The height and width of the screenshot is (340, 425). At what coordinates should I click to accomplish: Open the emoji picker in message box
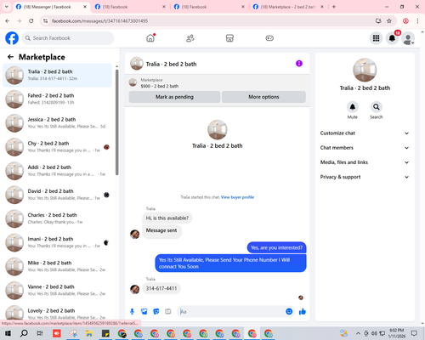click(x=289, y=312)
